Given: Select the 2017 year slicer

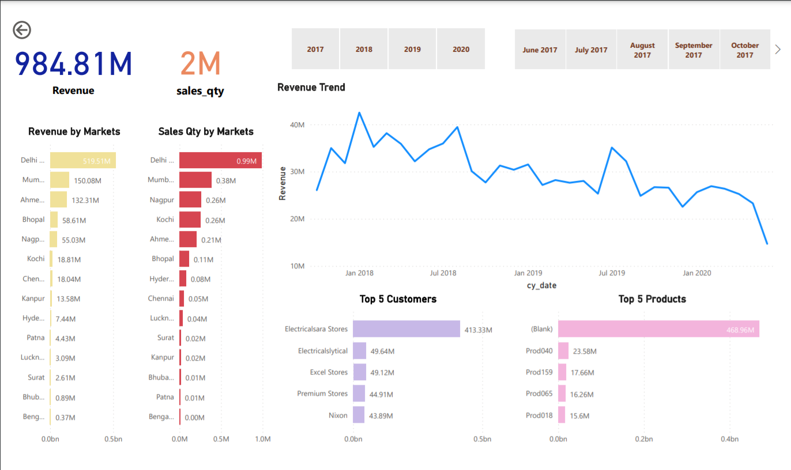Looking at the screenshot, I should [x=315, y=49].
